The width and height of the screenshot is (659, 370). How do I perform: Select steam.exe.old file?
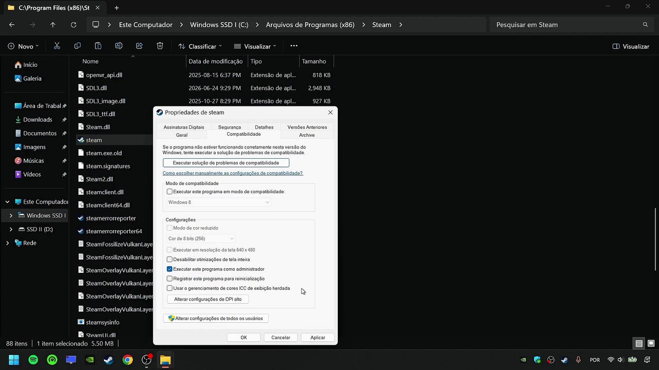point(103,153)
